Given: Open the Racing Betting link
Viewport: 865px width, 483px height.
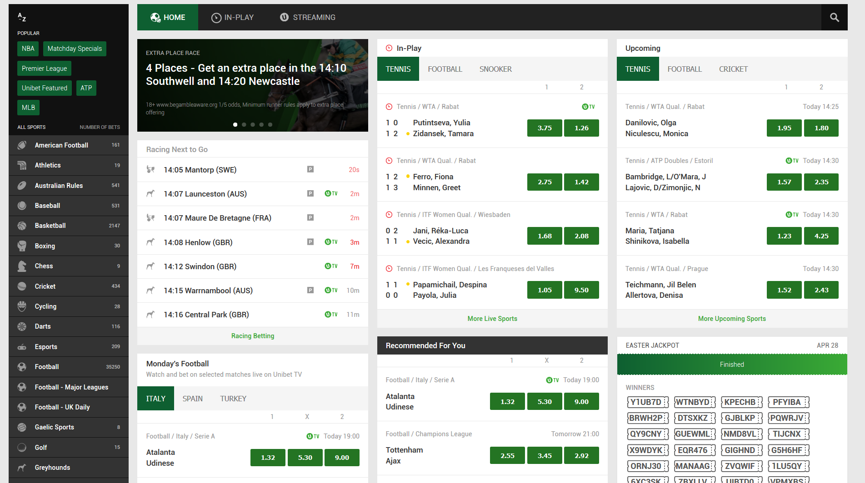Looking at the screenshot, I should coord(253,336).
